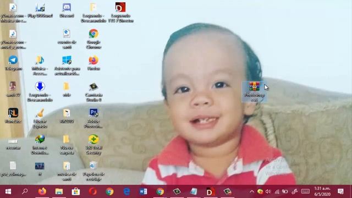Open the taskbar search magnifier
This screenshot has height=198, width=352.
tap(25, 191)
